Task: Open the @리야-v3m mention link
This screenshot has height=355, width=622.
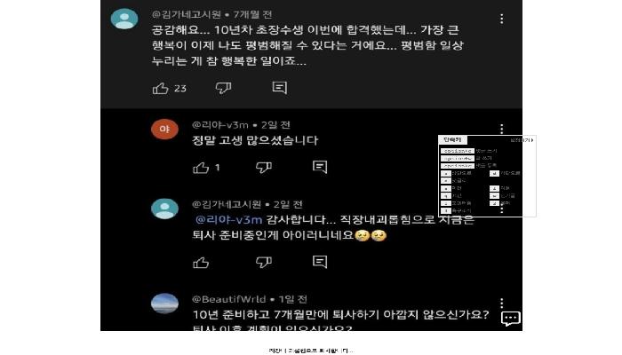Action: pyautogui.click(x=229, y=220)
